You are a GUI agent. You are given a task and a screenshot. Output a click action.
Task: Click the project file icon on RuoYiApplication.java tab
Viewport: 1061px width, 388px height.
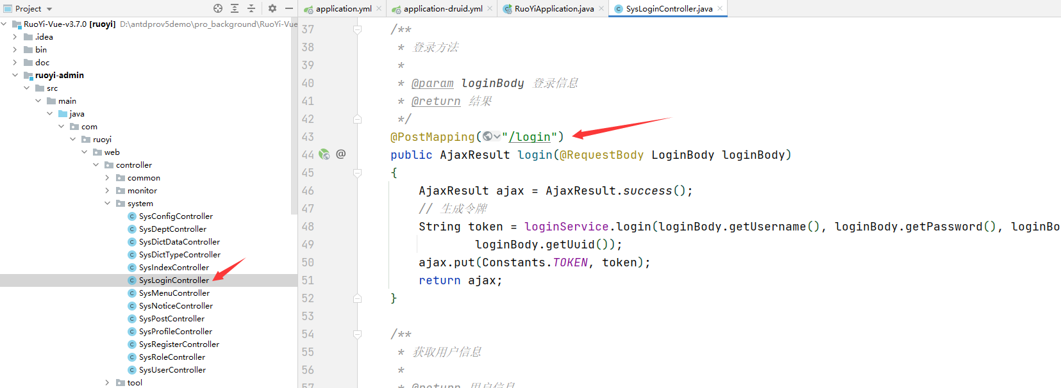(x=507, y=9)
